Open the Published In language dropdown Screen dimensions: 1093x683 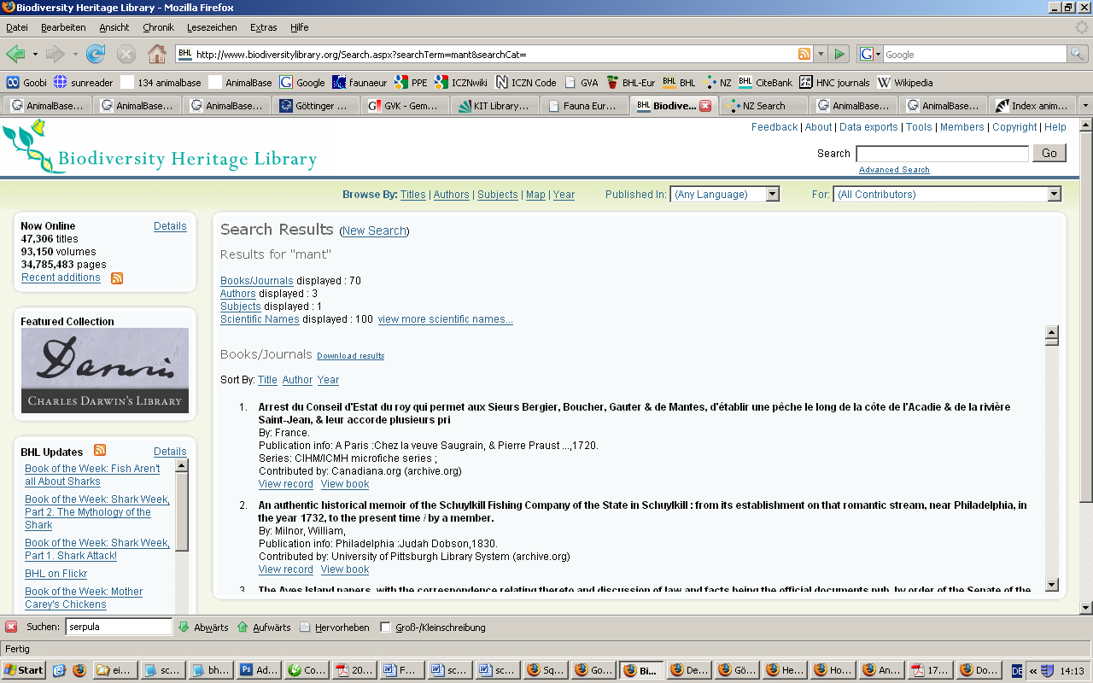pos(772,195)
